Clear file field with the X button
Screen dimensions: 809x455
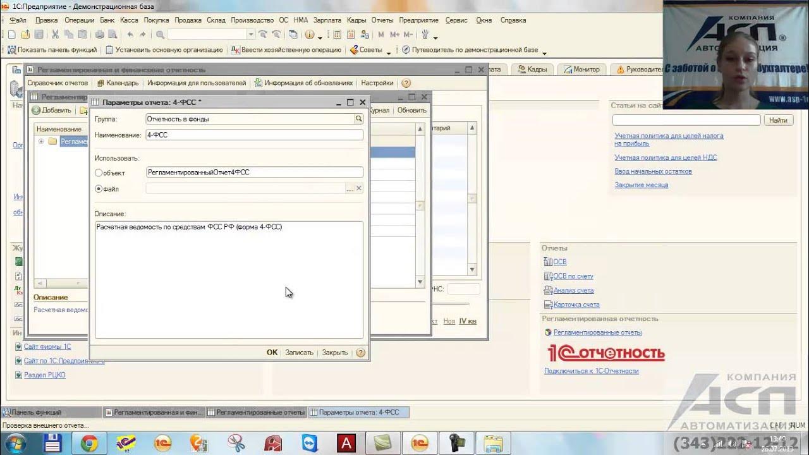click(359, 188)
